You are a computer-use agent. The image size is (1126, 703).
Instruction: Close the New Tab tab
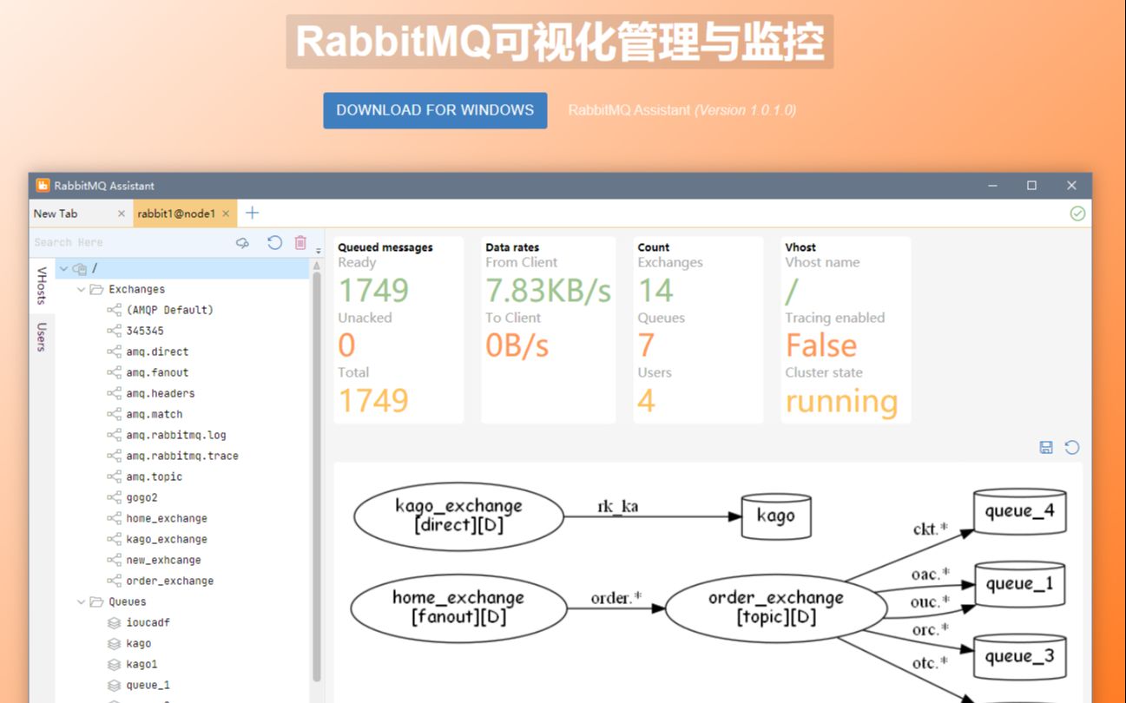pos(122,214)
